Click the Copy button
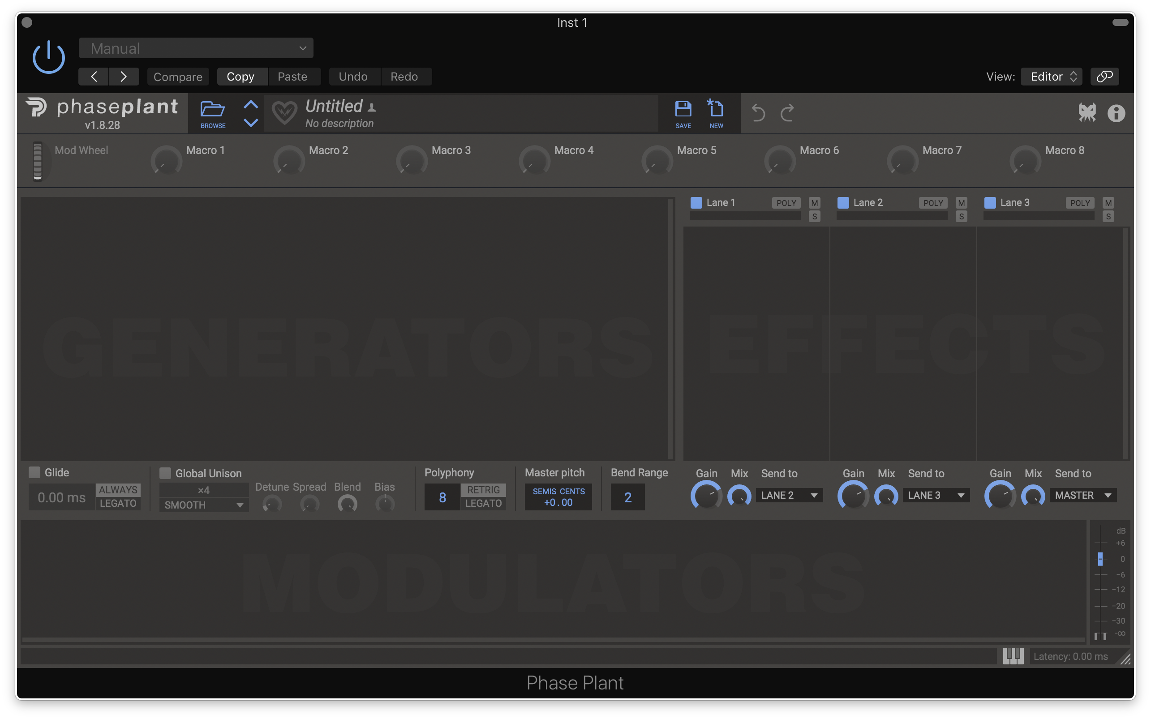The image size is (1151, 719). tap(241, 77)
